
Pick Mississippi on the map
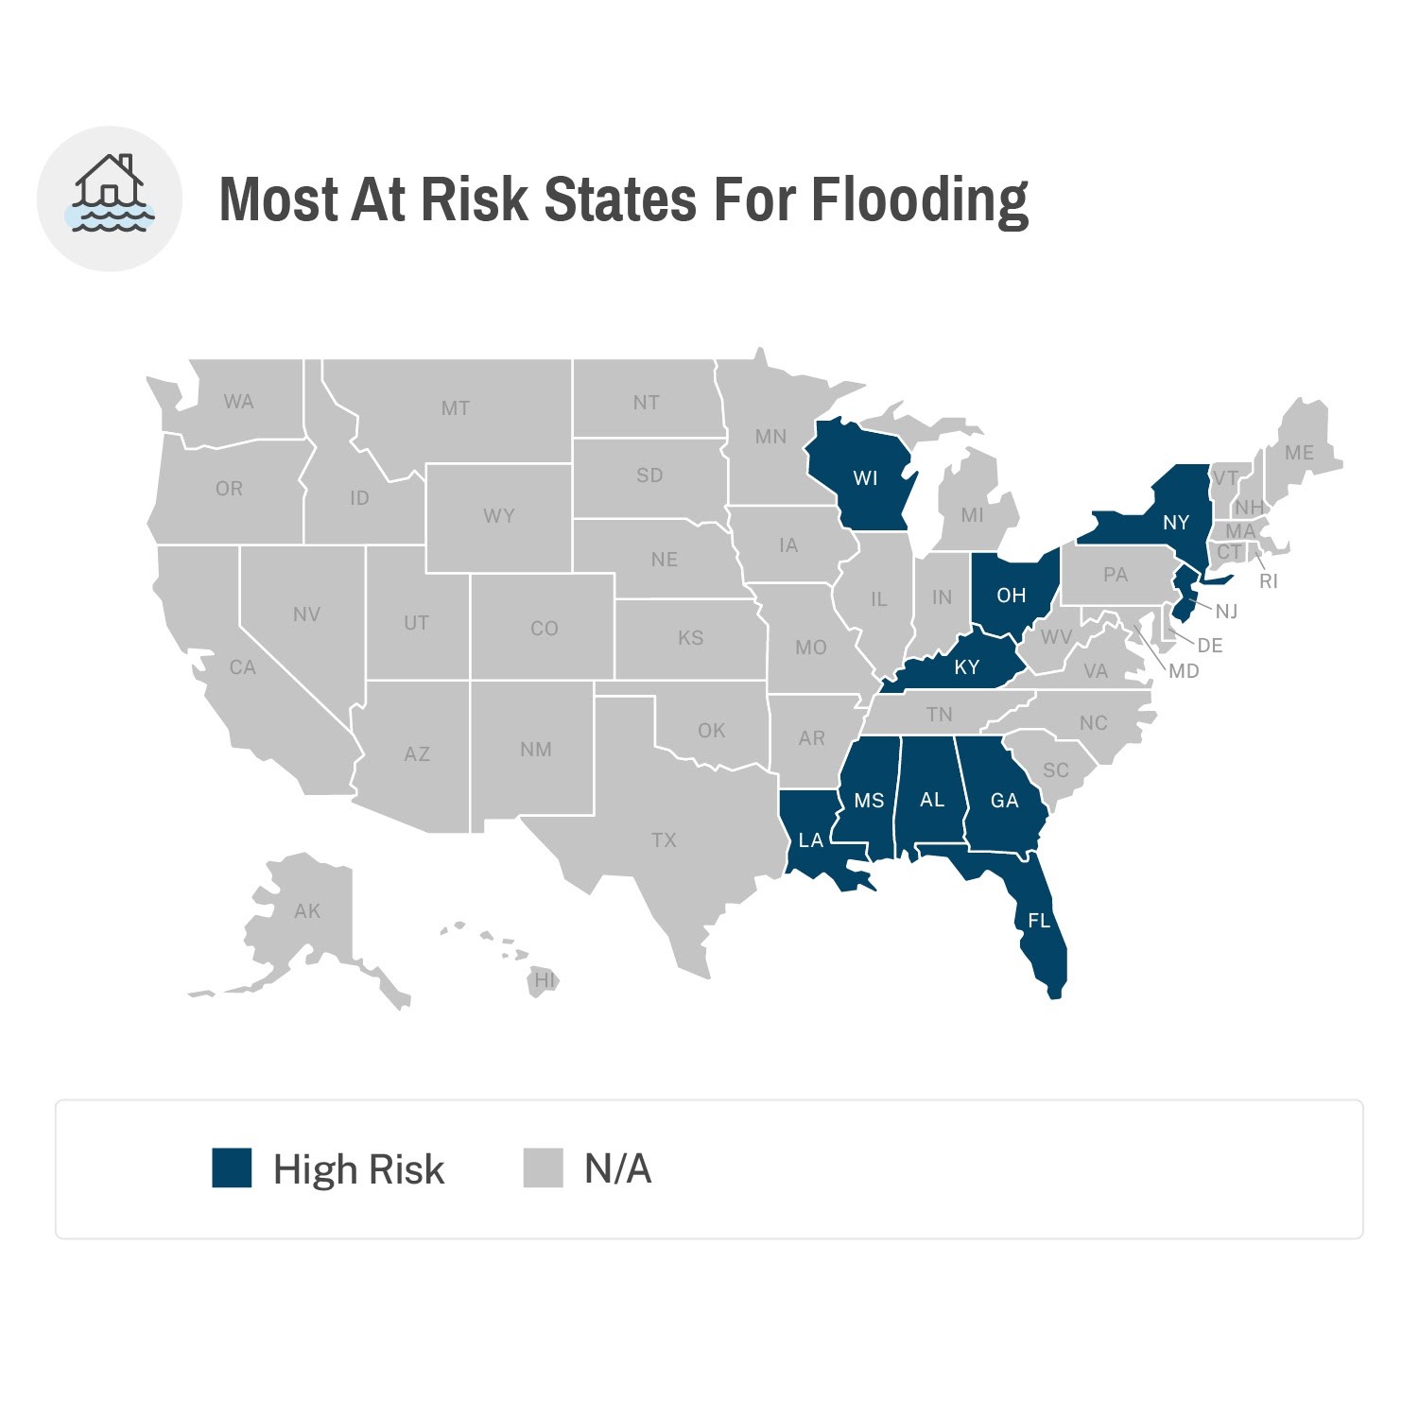pyautogui.click(x=868, y=801)
